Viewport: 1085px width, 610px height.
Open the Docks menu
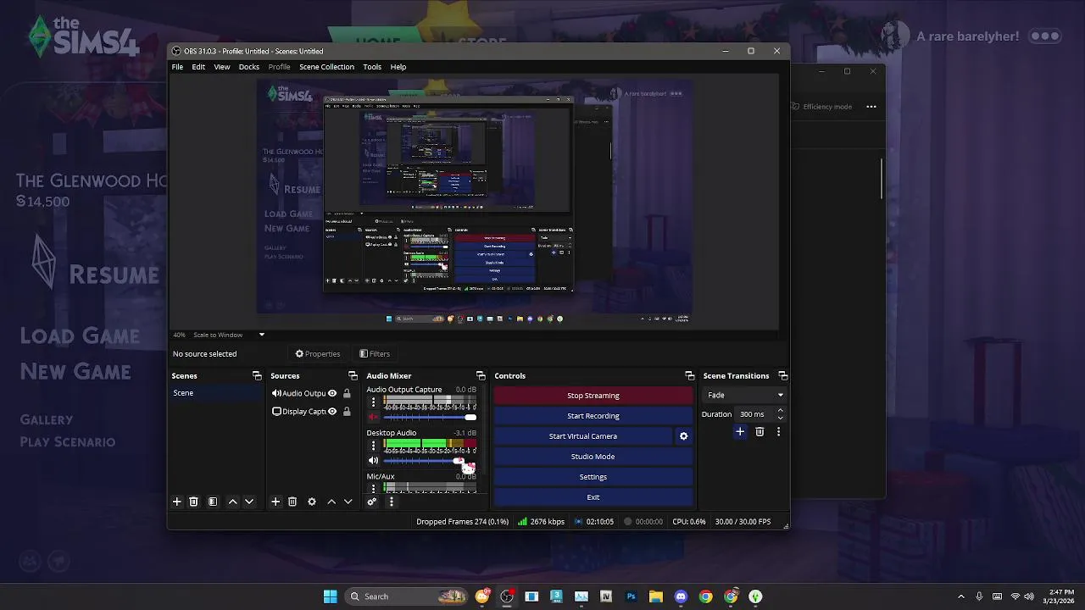pos(249,67)
